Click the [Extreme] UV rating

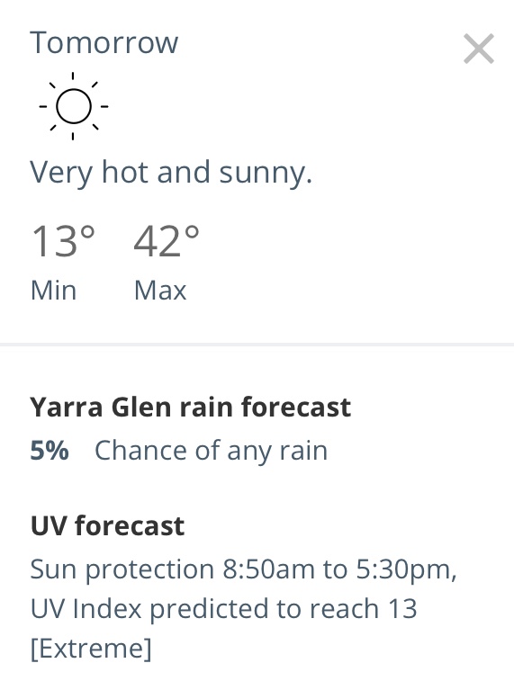[x=91, y=649]
